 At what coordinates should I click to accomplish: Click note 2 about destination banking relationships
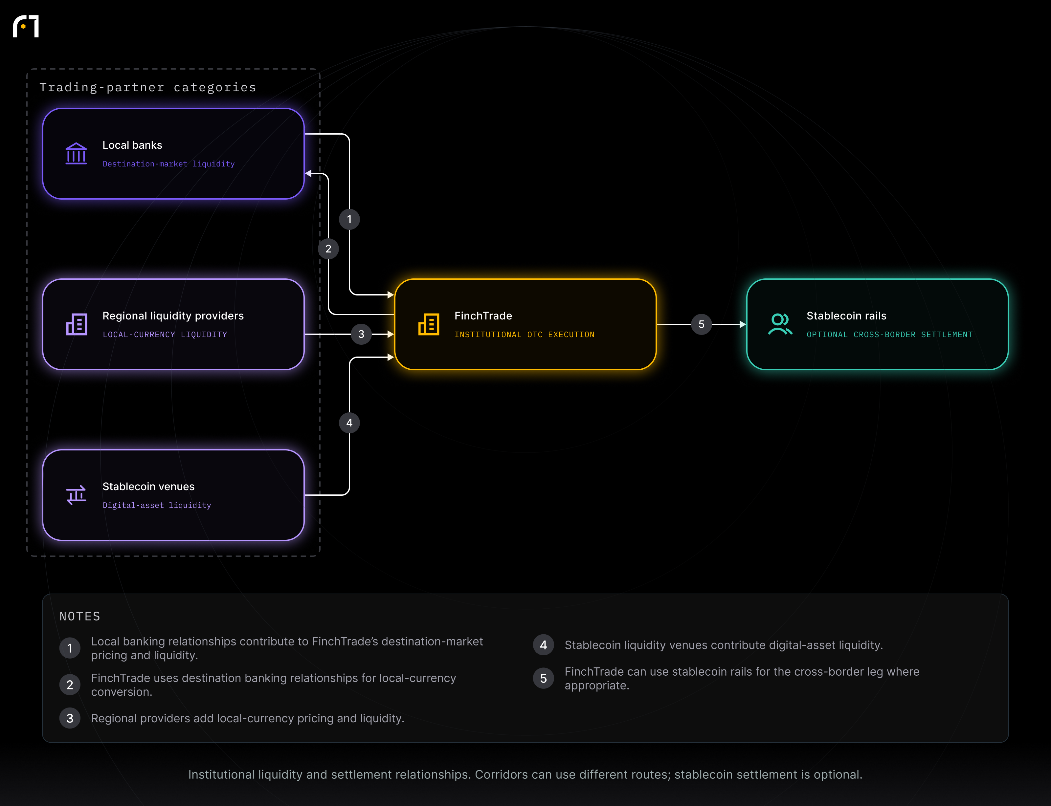[274, 685]
